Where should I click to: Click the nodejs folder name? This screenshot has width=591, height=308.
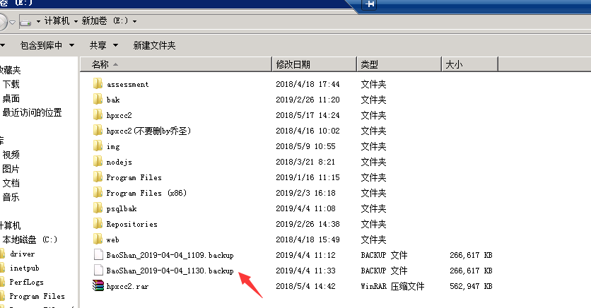119,162
